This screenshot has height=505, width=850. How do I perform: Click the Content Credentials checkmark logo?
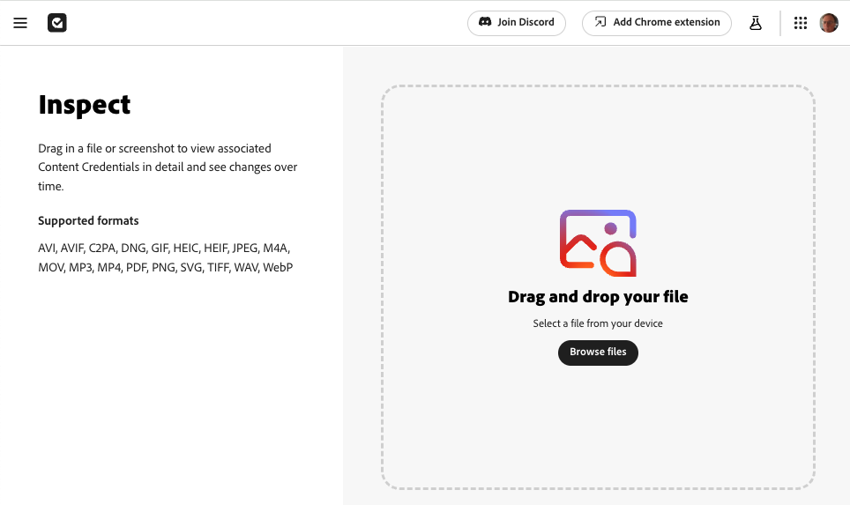(x=57, y=23)
